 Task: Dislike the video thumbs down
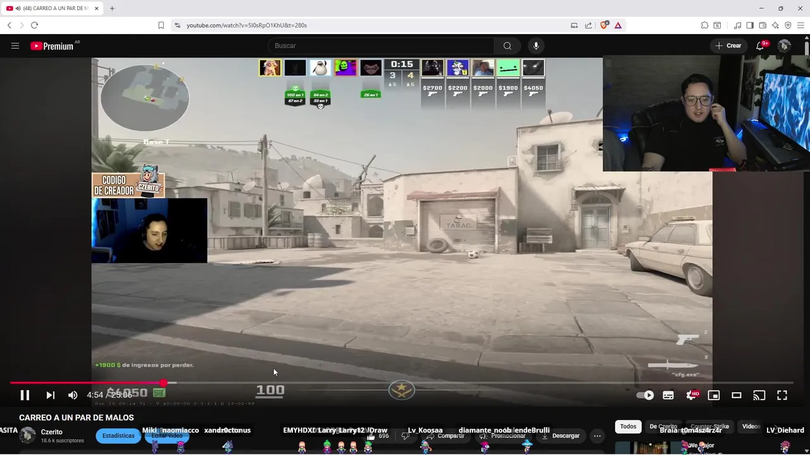[x=406, y=435]
